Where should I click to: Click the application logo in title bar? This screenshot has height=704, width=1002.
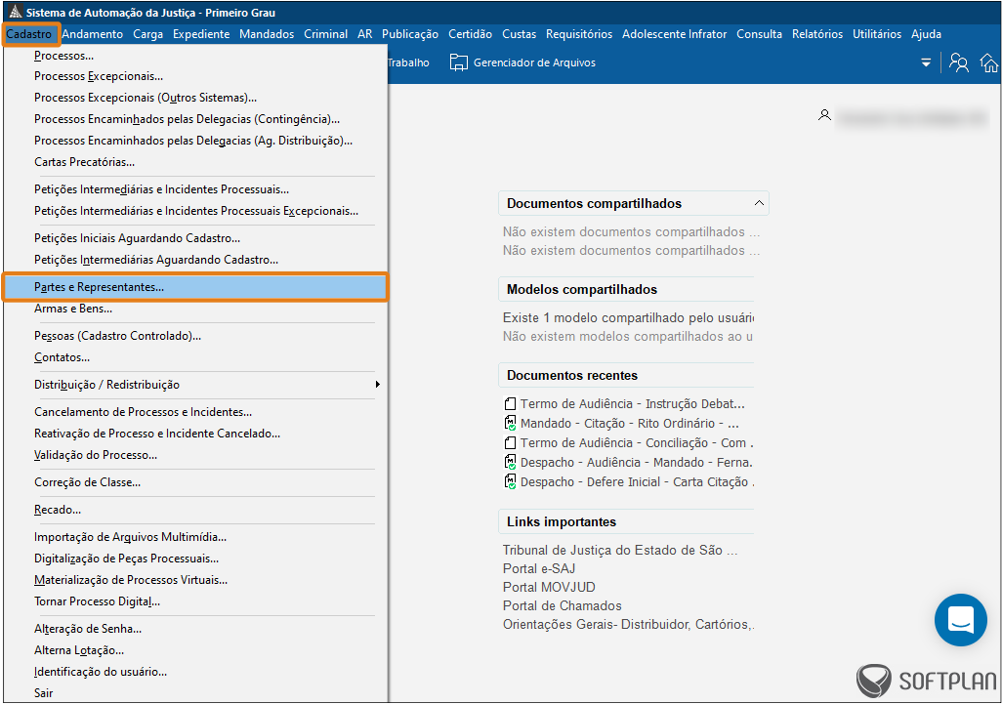[16, 12]
